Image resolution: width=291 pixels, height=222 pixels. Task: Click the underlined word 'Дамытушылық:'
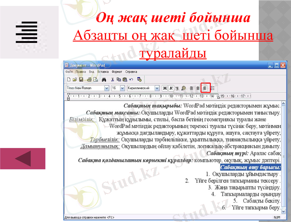100,147
